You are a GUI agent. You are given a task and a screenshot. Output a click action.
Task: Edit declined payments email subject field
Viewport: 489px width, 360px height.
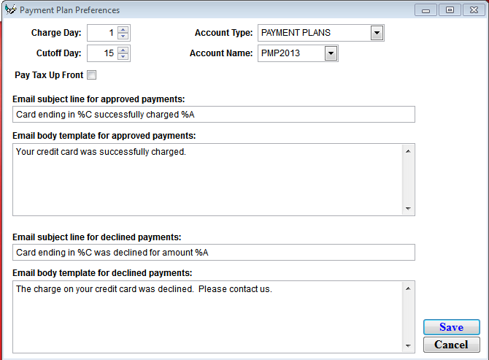click(x=214, y=253)
